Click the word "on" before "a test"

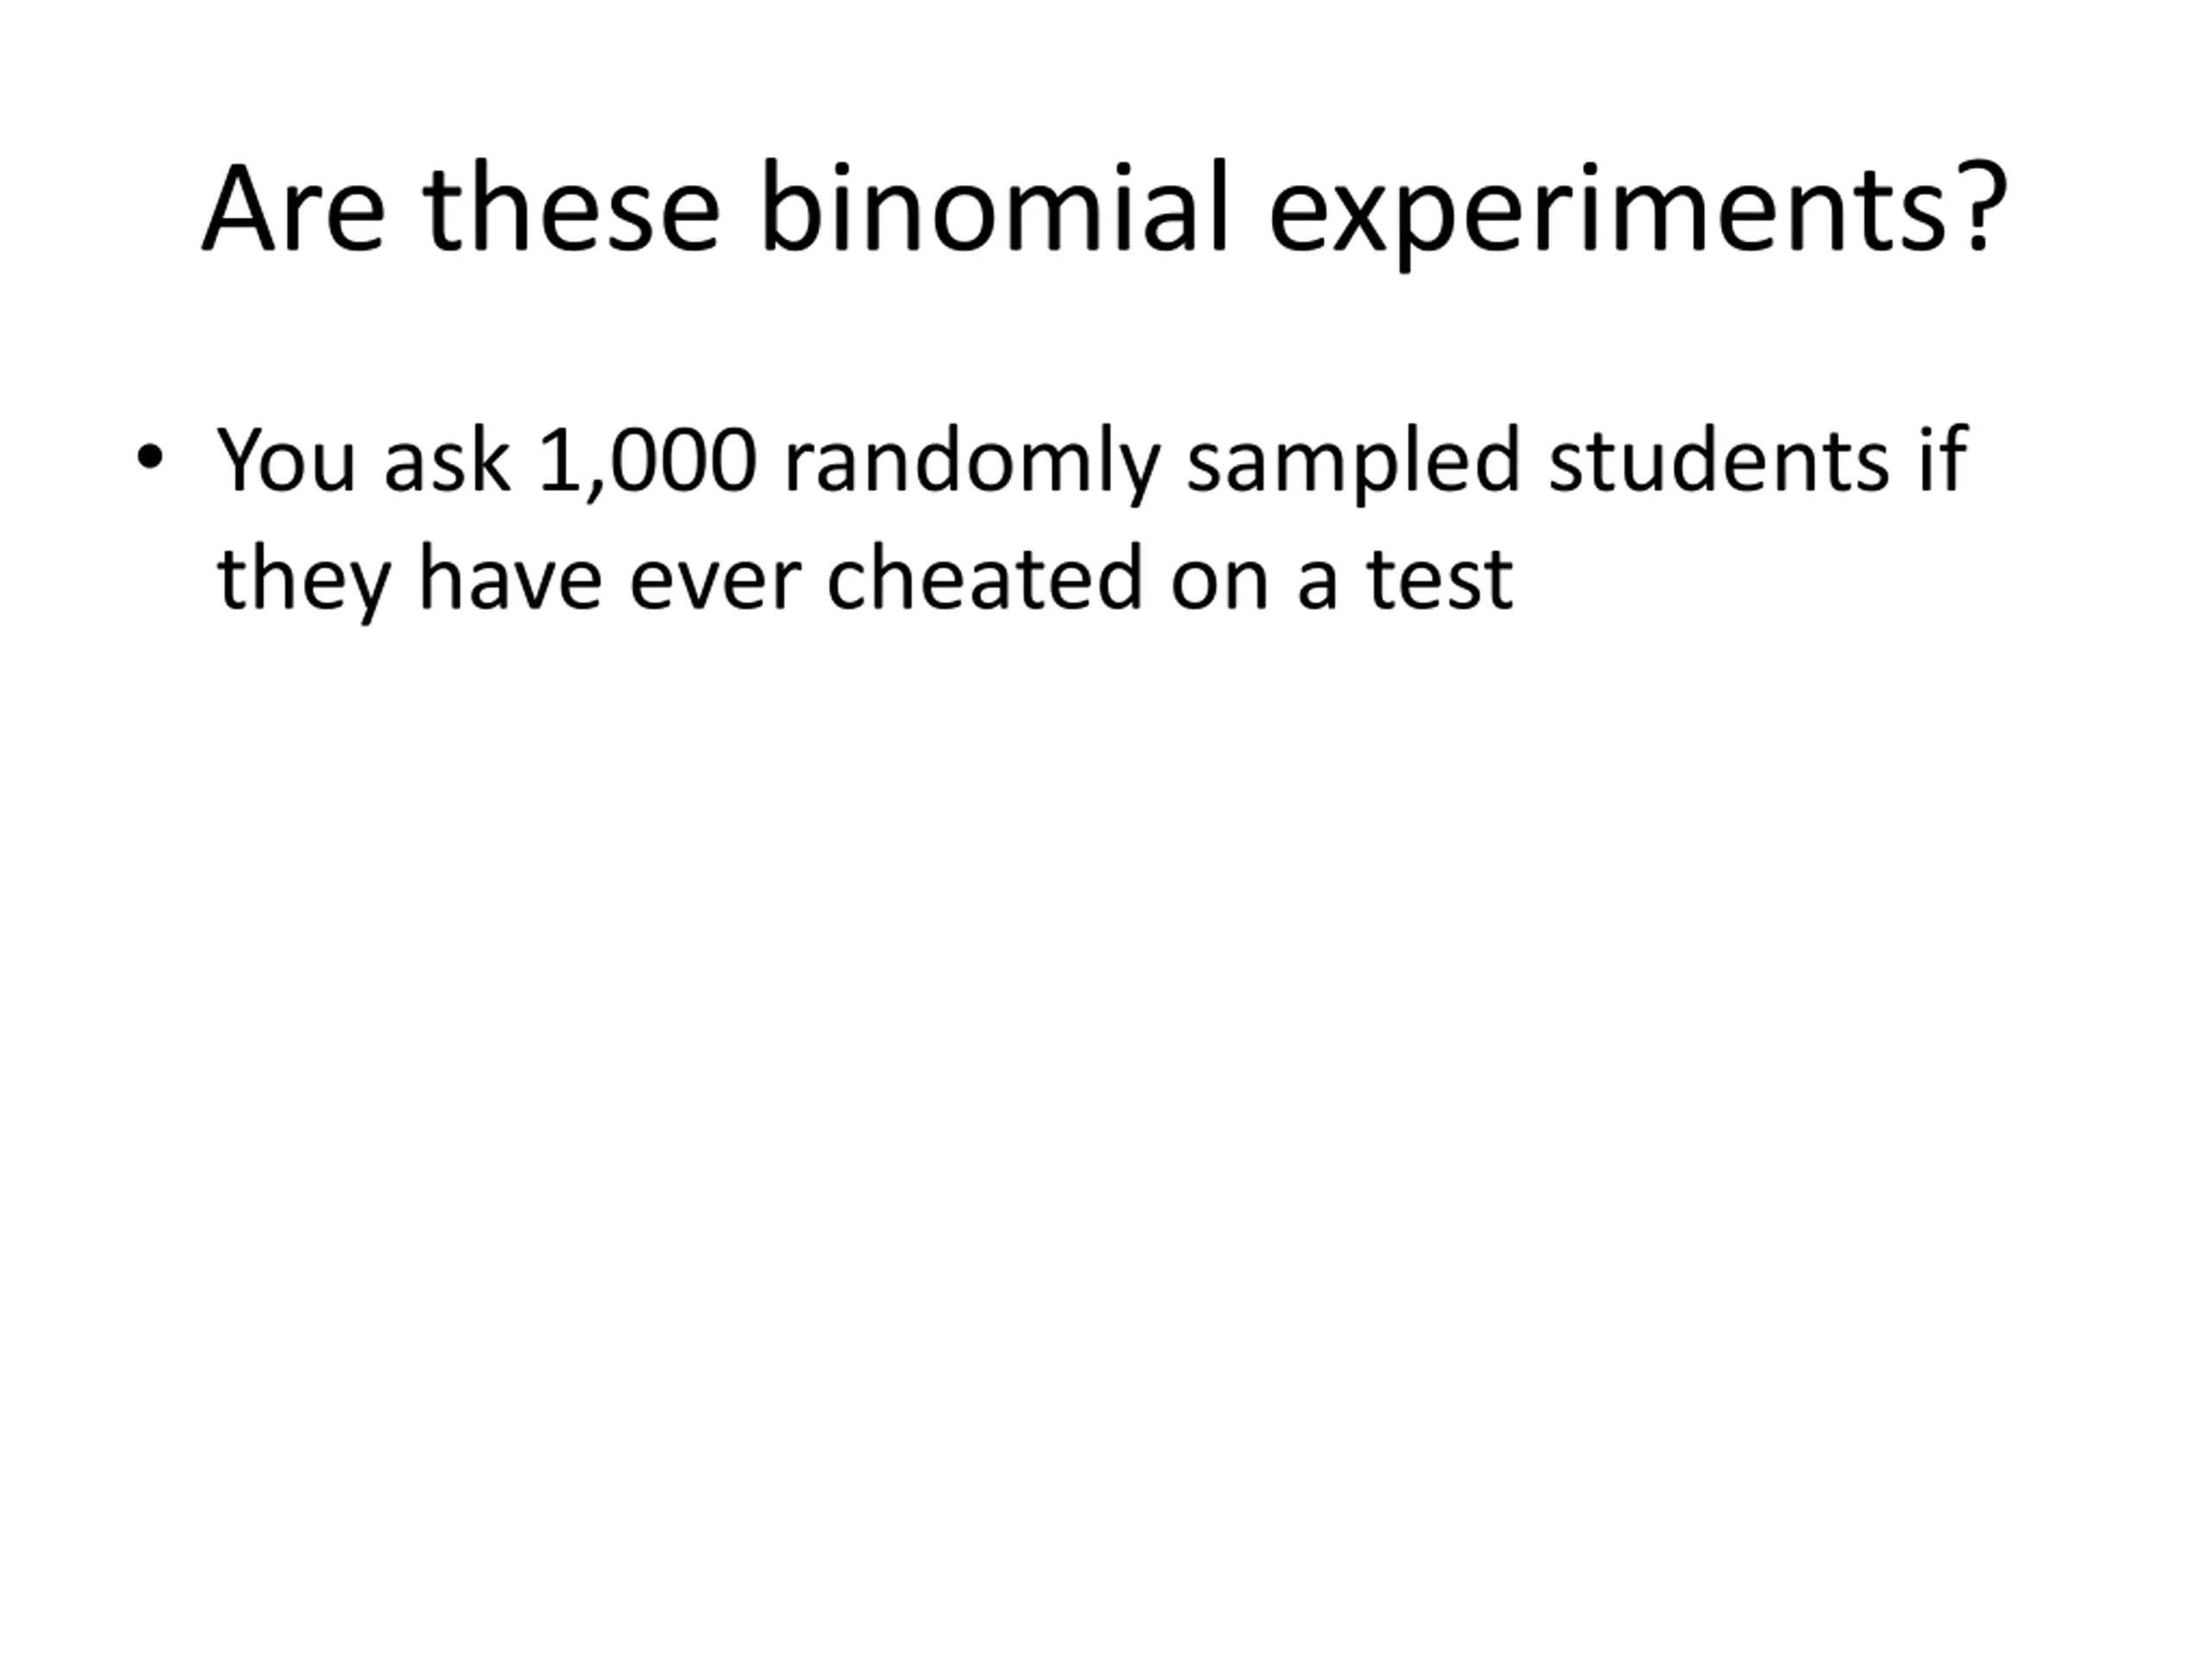[x=1219, y=581]
